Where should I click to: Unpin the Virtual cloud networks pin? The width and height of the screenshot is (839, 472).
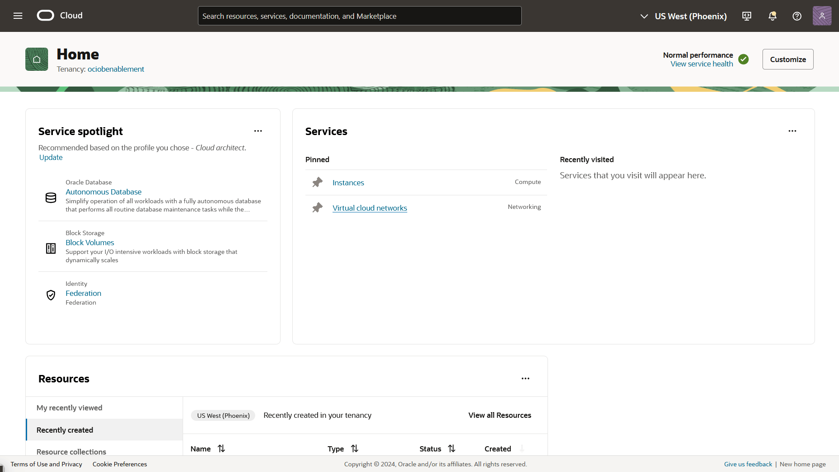pyautogui.click(x=318, y=208)
